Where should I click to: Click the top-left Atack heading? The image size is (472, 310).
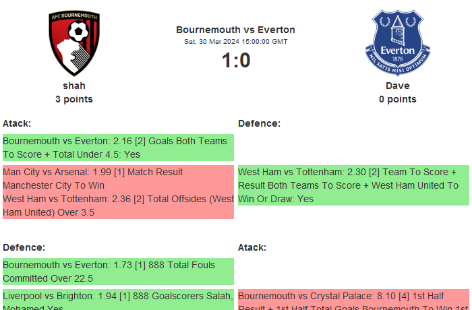pyautogui.click(x=17, y=123)
